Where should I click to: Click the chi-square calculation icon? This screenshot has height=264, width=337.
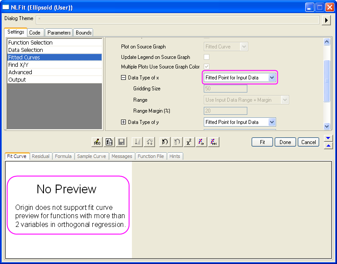click(189, 142)
